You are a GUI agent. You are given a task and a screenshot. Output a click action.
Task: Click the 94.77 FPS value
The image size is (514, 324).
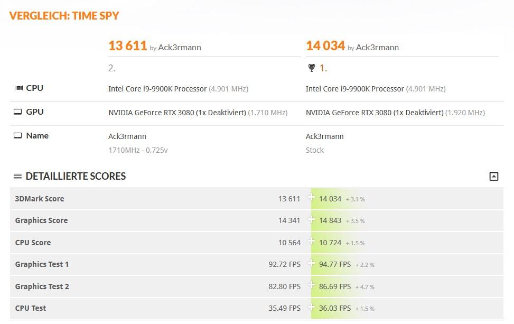click(335, 264)
